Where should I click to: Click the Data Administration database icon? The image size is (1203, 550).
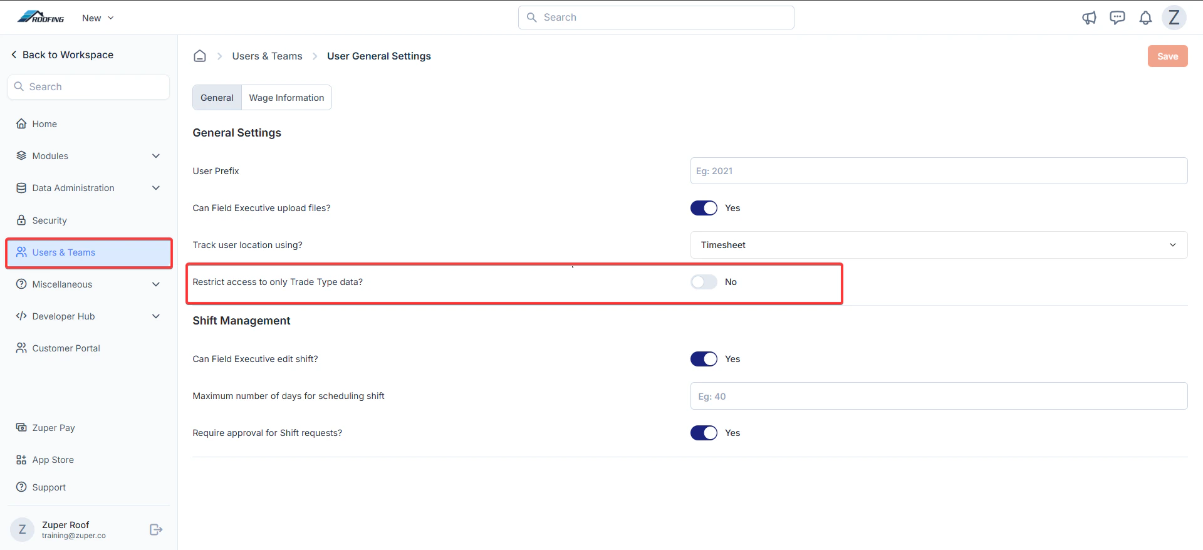pos(21,187)
